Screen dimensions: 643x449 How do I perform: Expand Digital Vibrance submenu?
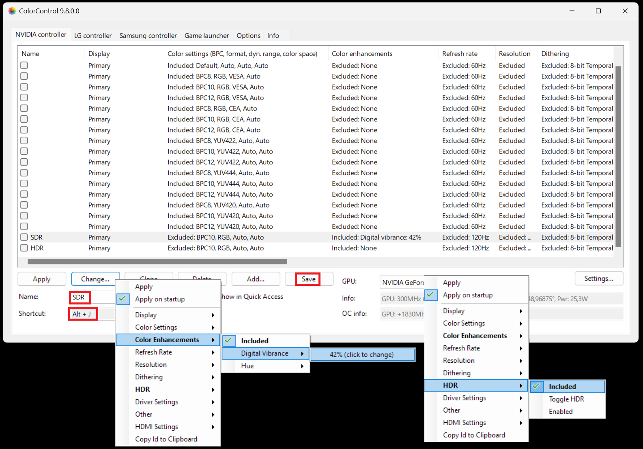266,353
